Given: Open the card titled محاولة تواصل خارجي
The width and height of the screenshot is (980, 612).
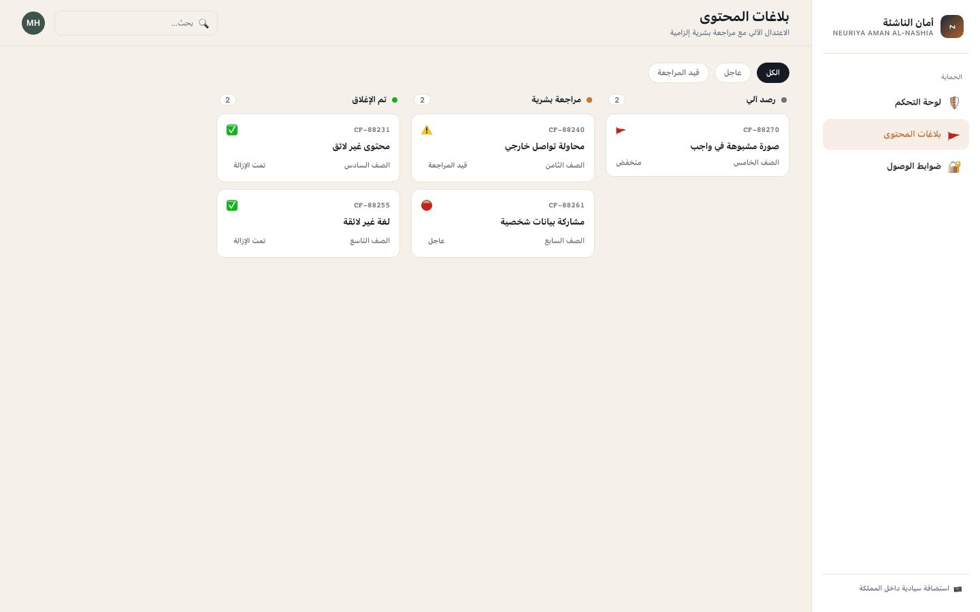Looking at the screenshot, I should [x=503, y=148].
